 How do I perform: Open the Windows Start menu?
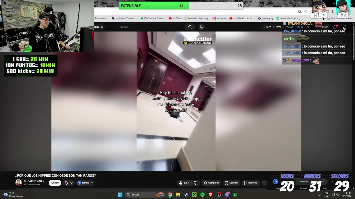pyautogui.click(x=120, y=195)
